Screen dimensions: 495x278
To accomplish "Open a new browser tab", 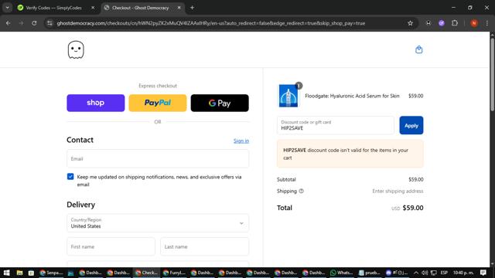I will click(x=192, y=8).
